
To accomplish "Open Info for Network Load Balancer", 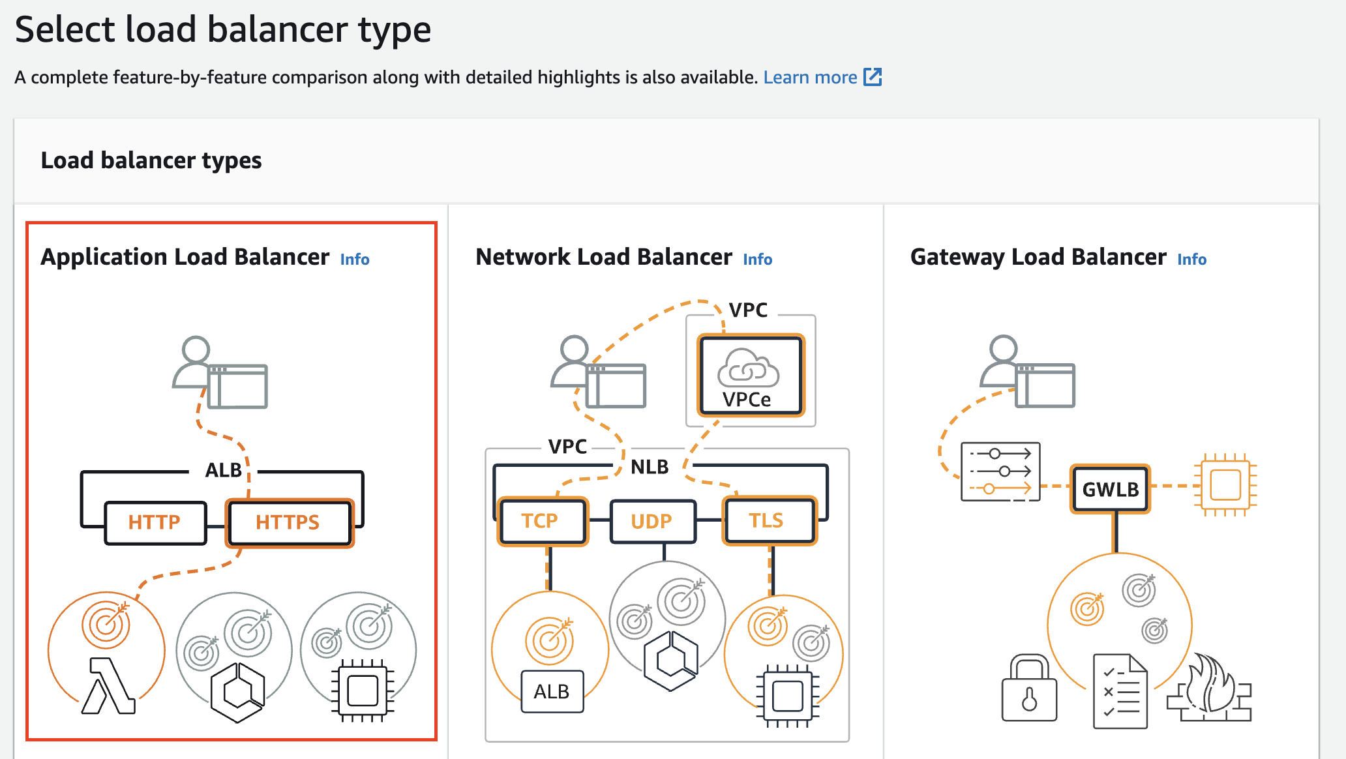I will 758,260.
